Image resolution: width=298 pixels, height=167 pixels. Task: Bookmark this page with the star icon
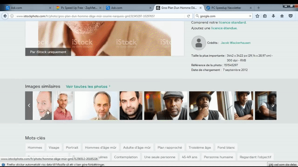coord(257,16)
